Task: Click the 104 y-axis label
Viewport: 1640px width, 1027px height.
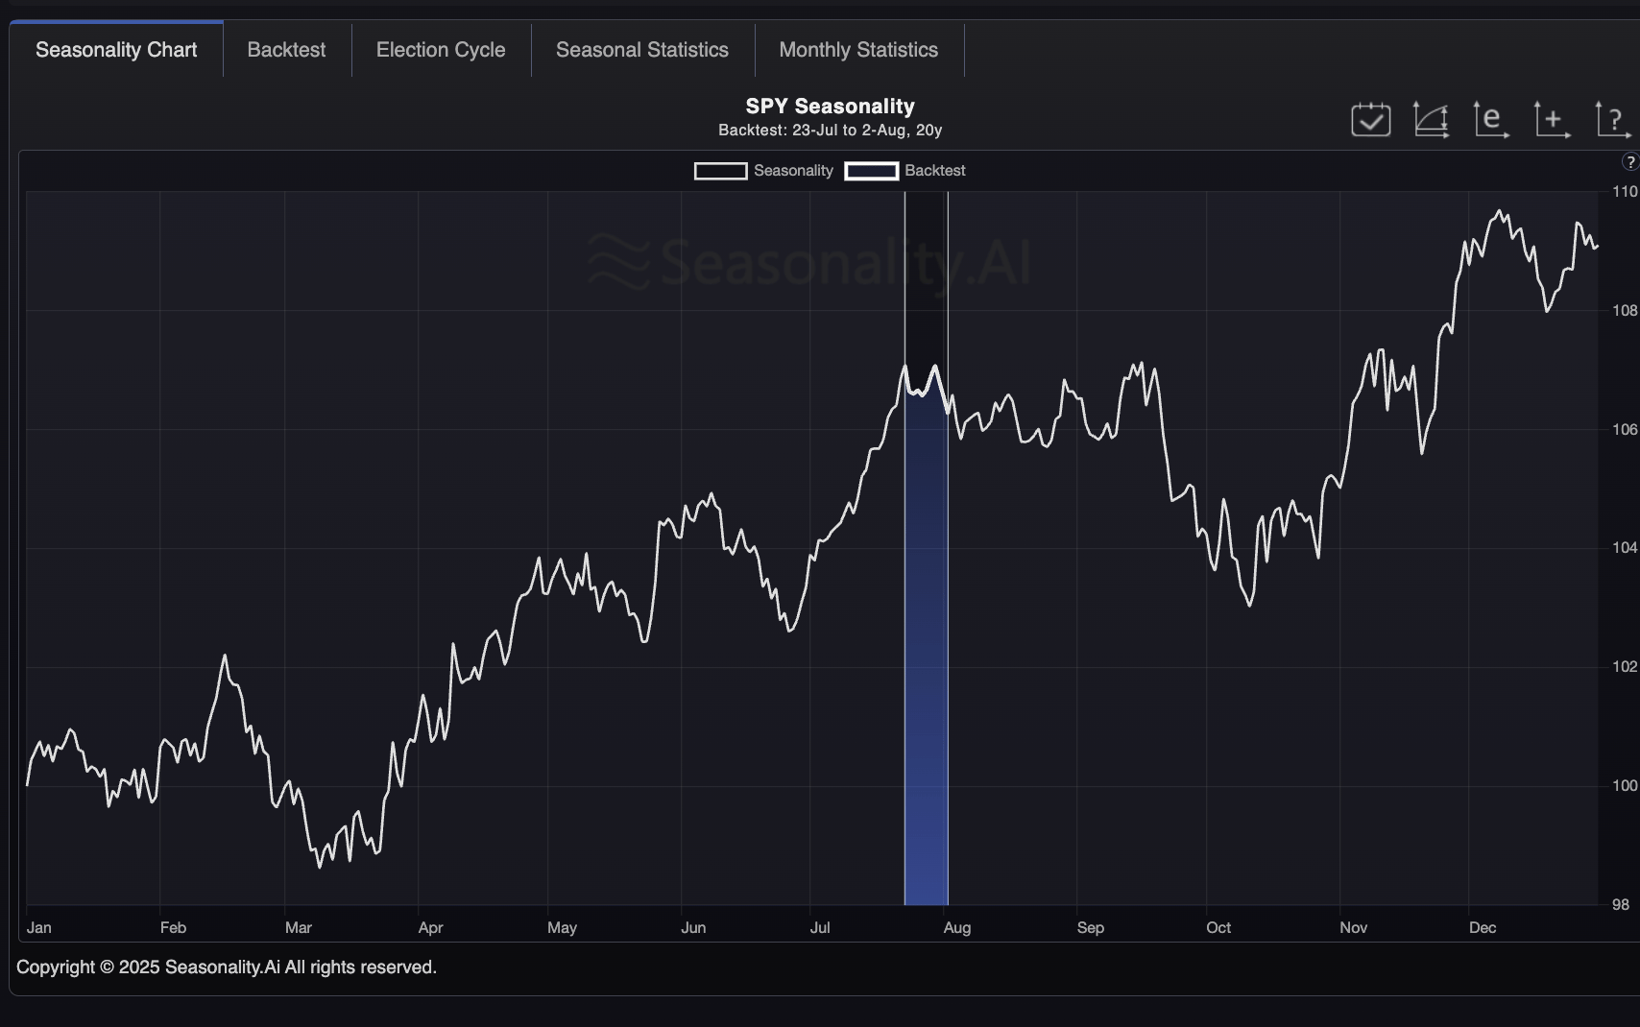Action: pos(1626,548)
